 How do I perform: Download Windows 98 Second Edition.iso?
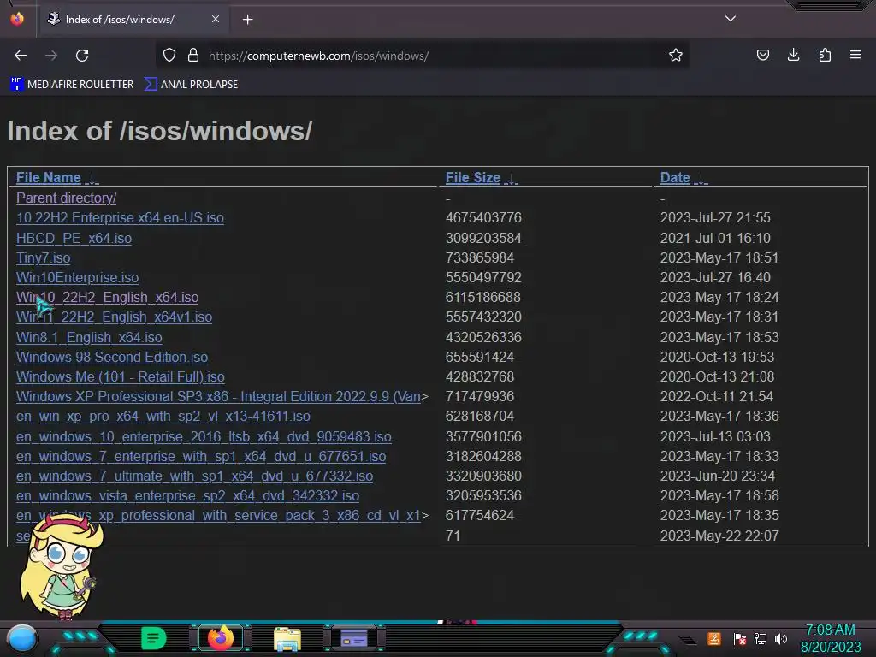112,357
